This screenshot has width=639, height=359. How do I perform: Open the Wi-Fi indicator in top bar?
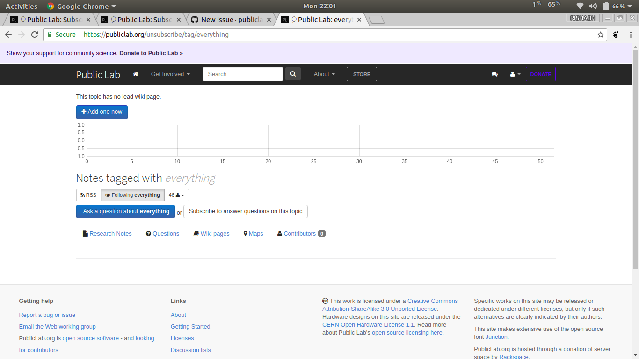point(580,6)
